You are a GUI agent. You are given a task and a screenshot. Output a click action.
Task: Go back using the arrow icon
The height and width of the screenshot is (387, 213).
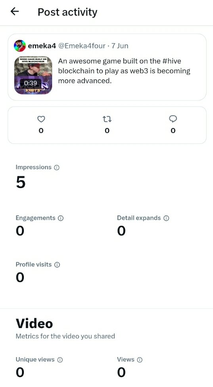click(15, 12)
